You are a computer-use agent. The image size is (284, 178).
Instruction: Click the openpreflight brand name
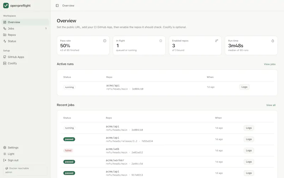(x=20, y=6)
